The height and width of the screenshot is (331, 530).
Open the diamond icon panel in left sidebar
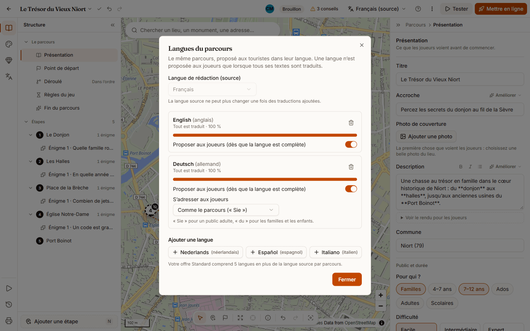click(x=9, y=60)
